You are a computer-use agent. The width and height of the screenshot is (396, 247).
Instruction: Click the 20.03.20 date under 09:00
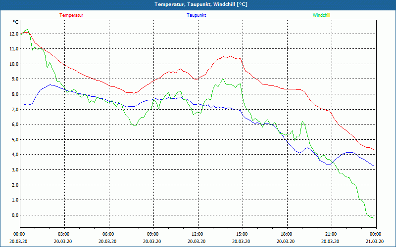click(152, 241)
